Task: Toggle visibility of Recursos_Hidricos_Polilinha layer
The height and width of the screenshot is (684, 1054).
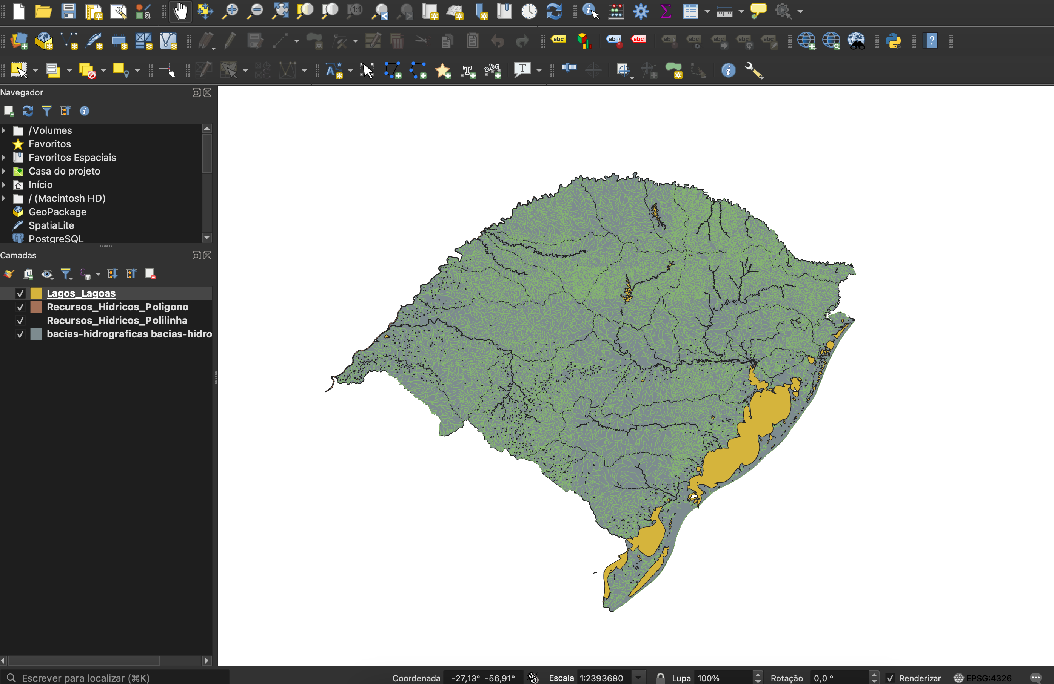Action: point(20,321)
